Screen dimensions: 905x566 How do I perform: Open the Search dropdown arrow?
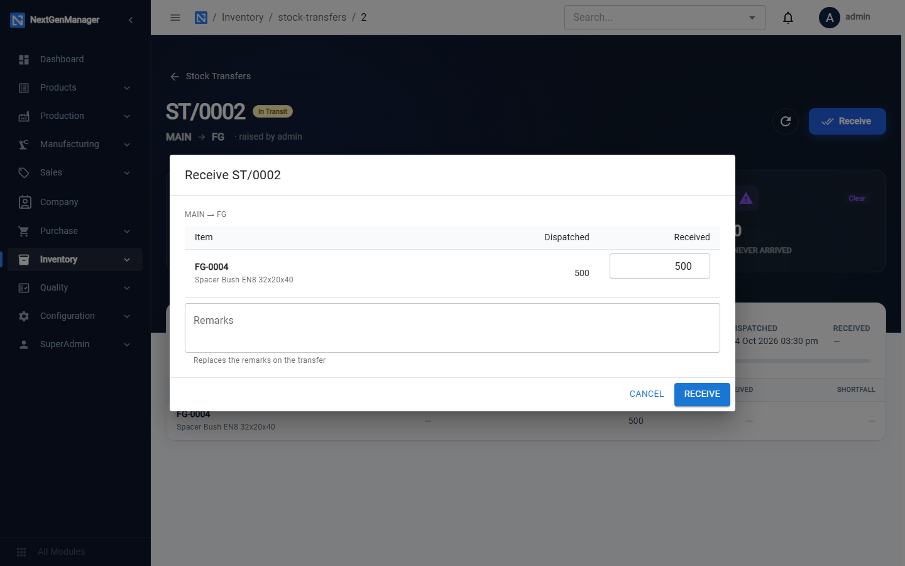pos(752,18)
